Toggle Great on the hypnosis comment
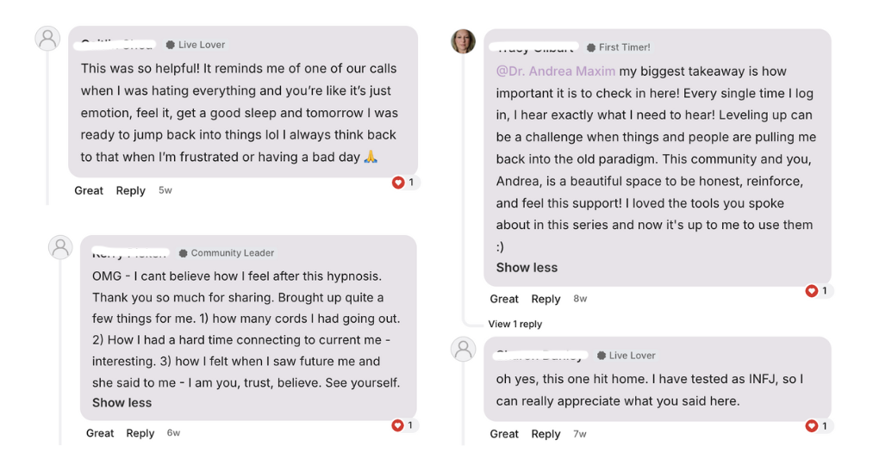 [x=100, y=433]
